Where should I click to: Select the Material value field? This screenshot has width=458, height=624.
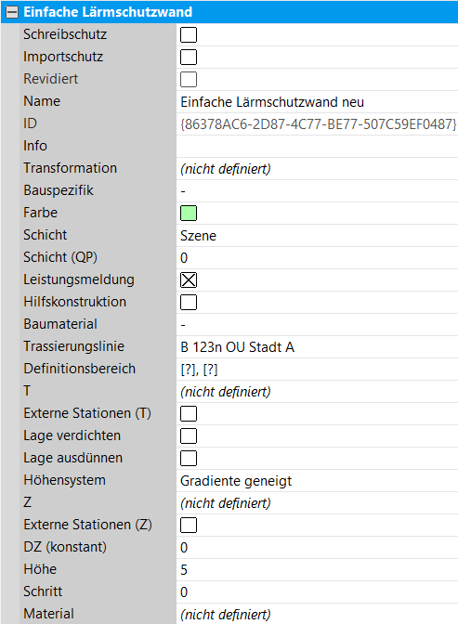317,614
